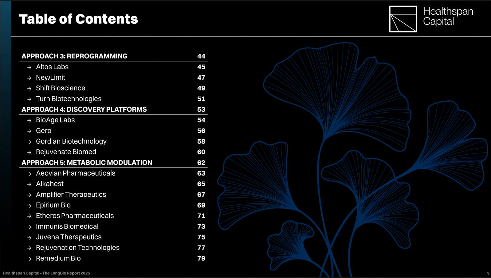Click the arrow icon beside Altos Labs

(29, 68)
